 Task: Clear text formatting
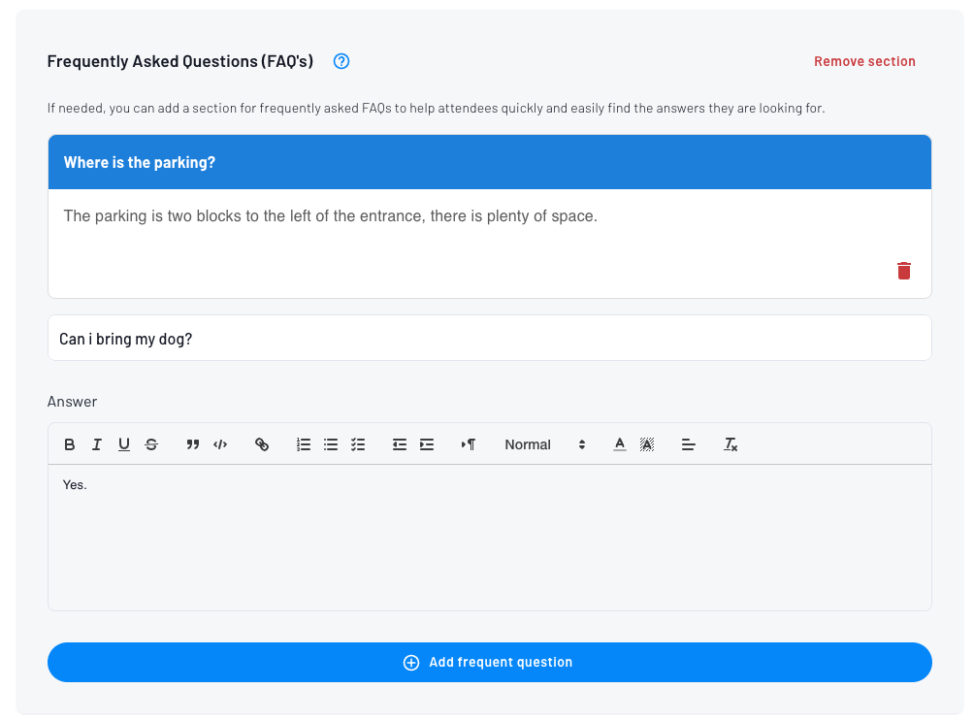[x=730, y=444]
